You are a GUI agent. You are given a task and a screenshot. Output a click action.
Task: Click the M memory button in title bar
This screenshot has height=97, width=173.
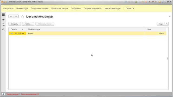tap(149, 2)
